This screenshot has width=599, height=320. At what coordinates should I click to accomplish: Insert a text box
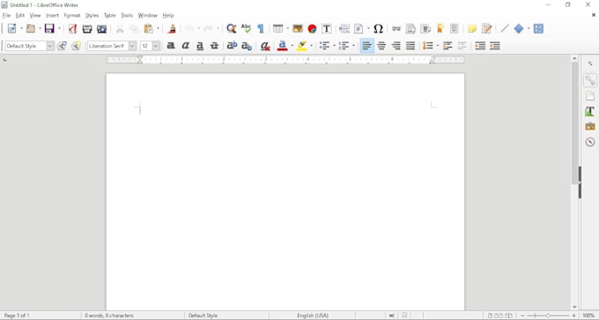pos(327,29)
